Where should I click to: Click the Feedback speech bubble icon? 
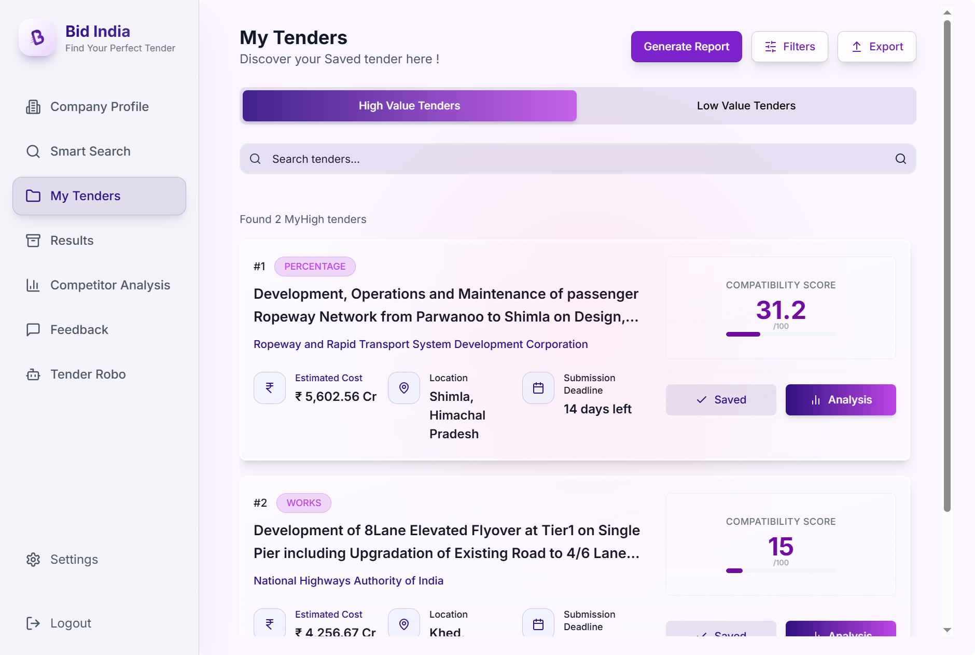[33, 330]
